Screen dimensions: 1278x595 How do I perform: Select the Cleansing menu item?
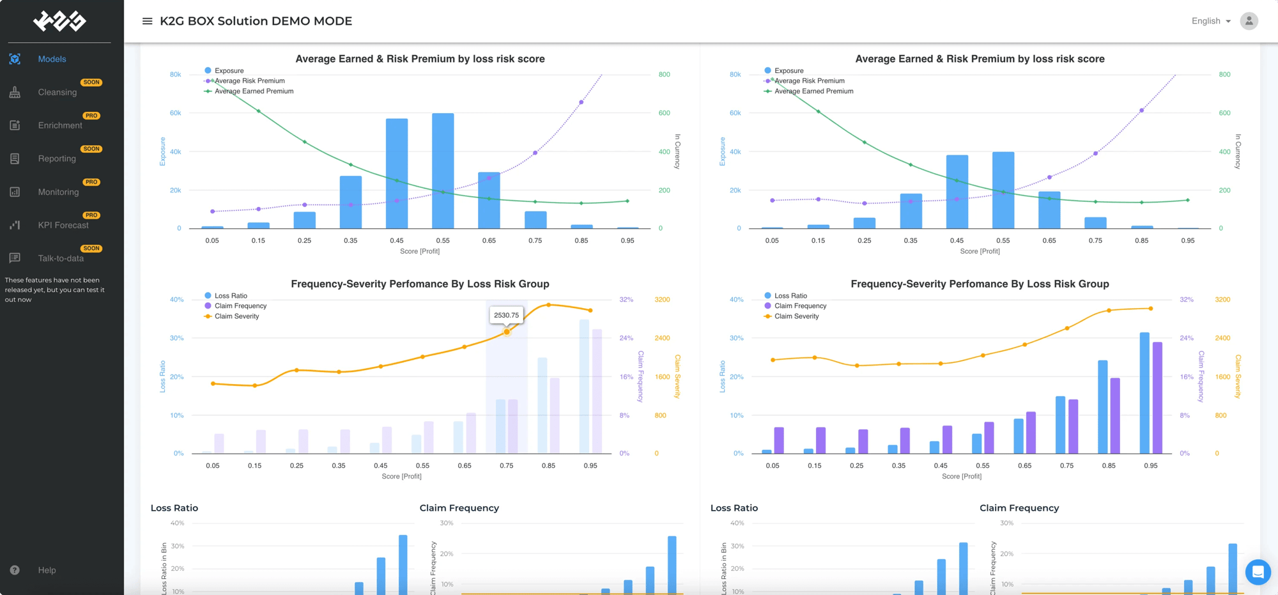coord(57,92)
